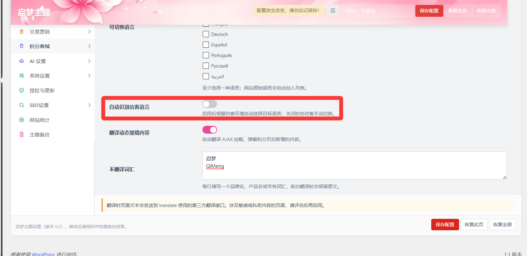Open the 授权与更新 menu item
The height and width of the screenshot is (256, 527).
coord(53,90)
